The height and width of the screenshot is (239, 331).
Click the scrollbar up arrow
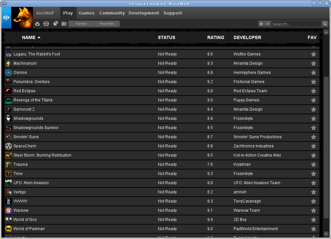326,32
